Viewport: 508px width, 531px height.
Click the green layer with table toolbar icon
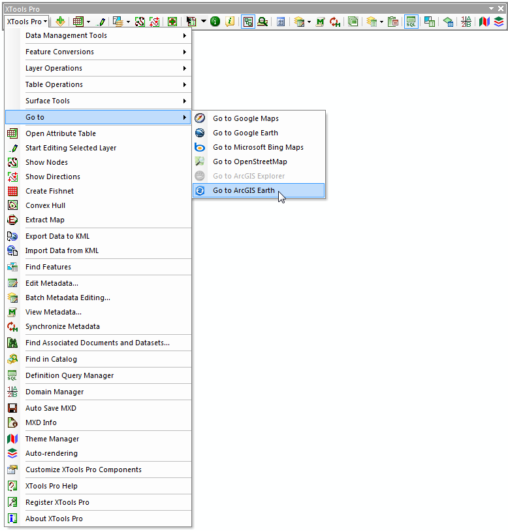(x=448, y=22)
